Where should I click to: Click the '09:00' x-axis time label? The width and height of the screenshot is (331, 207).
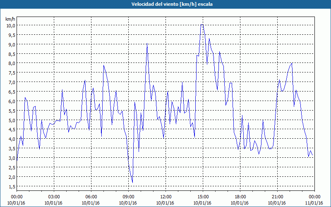coord(128,197)
